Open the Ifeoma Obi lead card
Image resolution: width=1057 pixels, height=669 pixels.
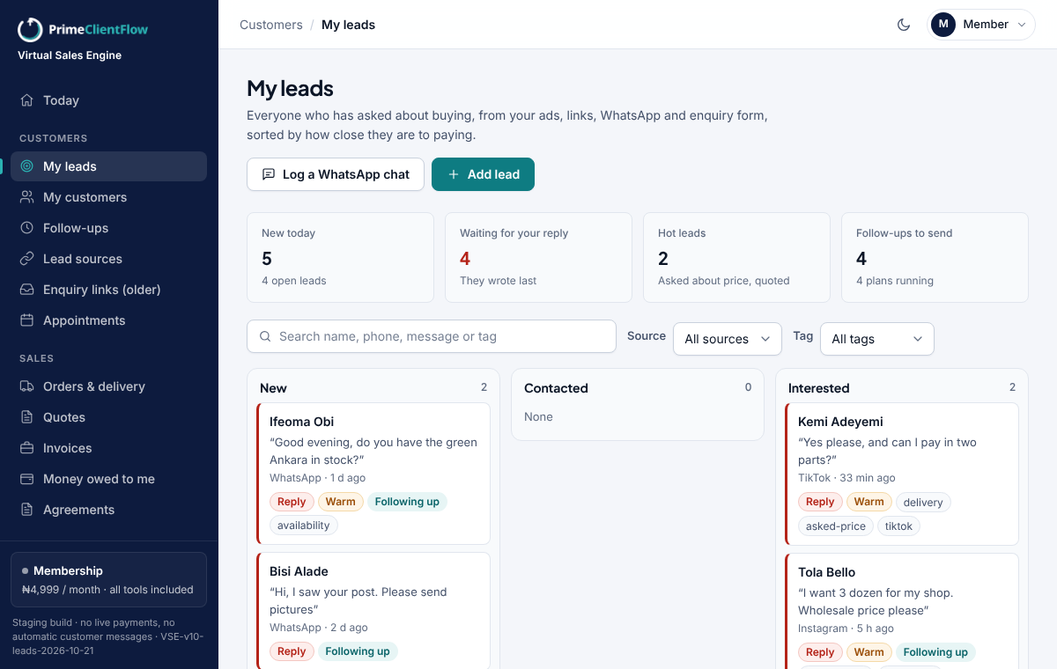pos(373,474)
